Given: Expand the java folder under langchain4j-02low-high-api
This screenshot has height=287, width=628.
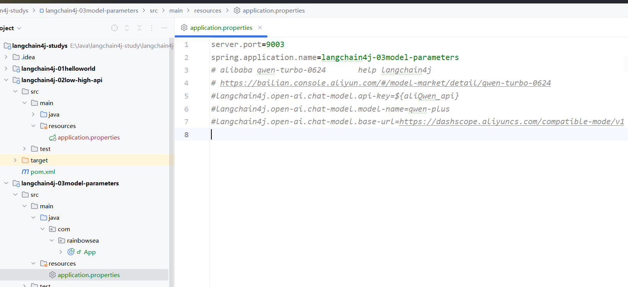Looking at the screenshot, I should (x=33, y=114).
